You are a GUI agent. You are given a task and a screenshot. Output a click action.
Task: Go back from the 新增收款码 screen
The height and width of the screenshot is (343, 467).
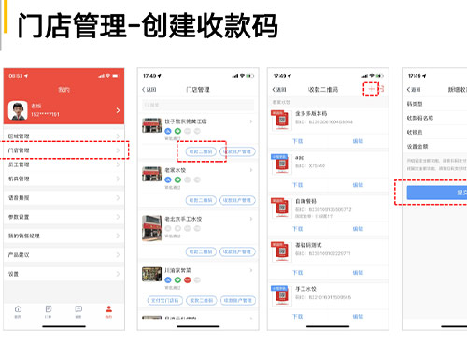[x=414, y=90]
